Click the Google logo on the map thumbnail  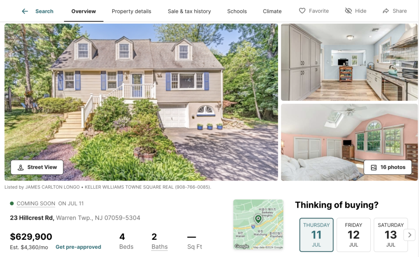click(242, 246)
